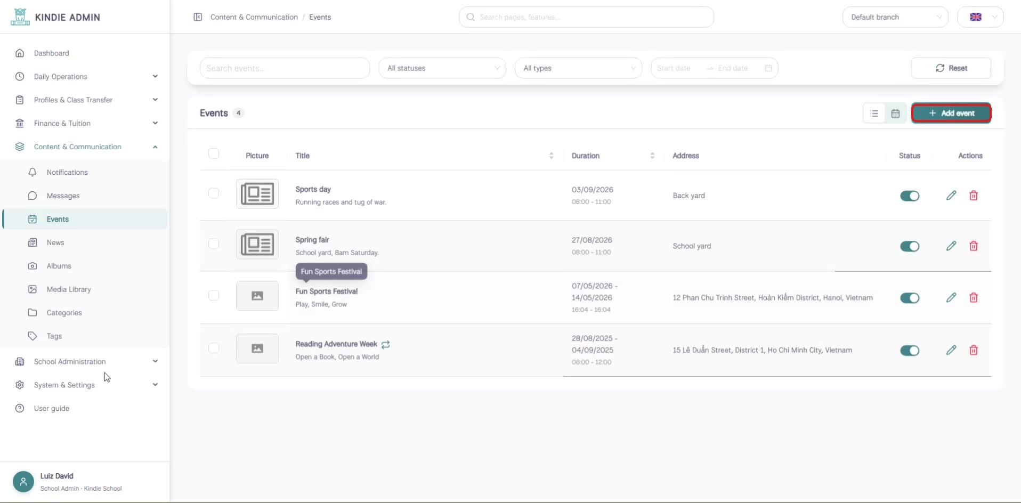Screen dimensions: 1021x503
Task: Delete the Fun Sports Festival event
Action: point(974,298)
